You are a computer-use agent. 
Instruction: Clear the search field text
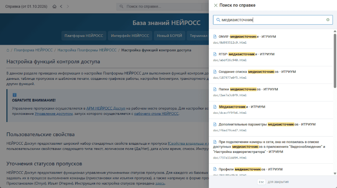coord(328,20)
